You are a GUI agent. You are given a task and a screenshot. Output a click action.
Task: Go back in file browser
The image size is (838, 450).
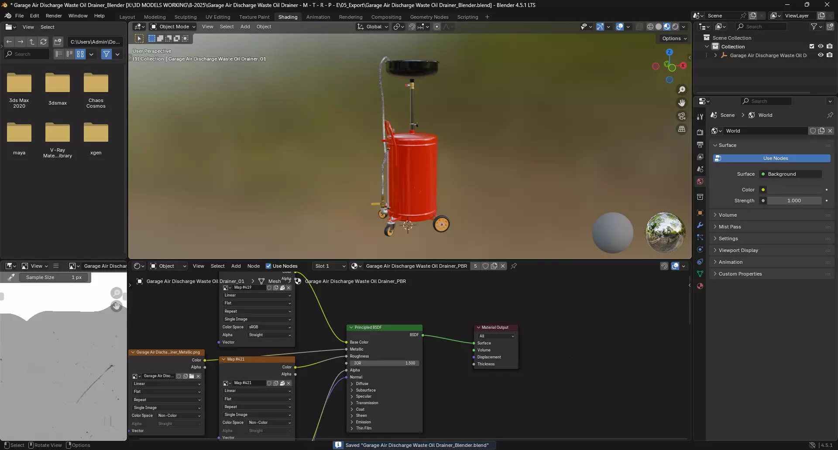click(9, 42)
